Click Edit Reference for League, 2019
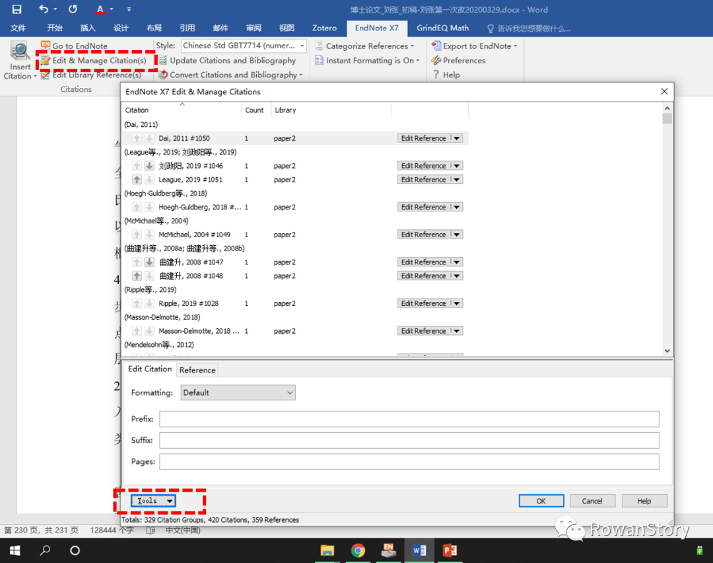Screen dimensions: 713x563 (x=423, y=179)
